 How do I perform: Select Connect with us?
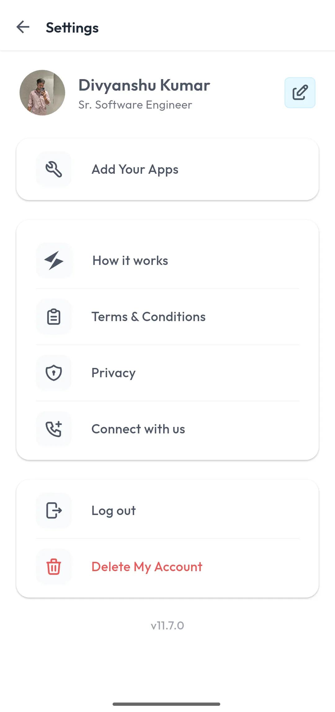pyautogui.click(x=138, y=429)
